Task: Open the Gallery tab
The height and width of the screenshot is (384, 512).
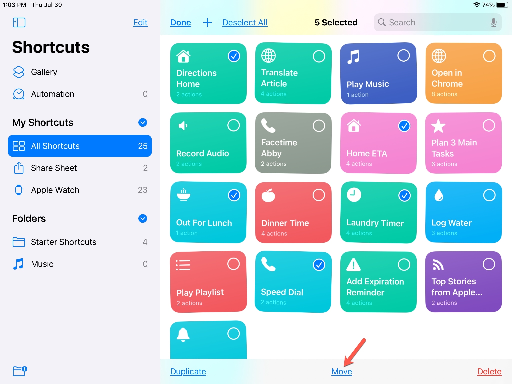Action: [x=44, y=72]
